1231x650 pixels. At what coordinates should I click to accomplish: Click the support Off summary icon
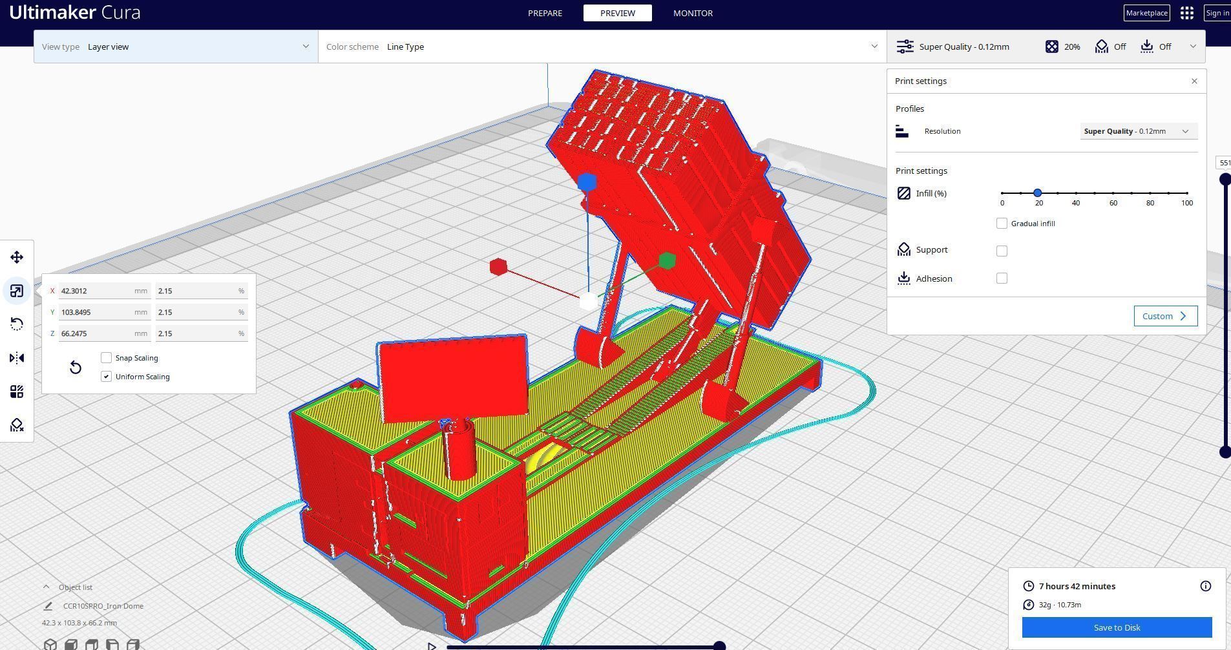click(x=1102, y=47)
